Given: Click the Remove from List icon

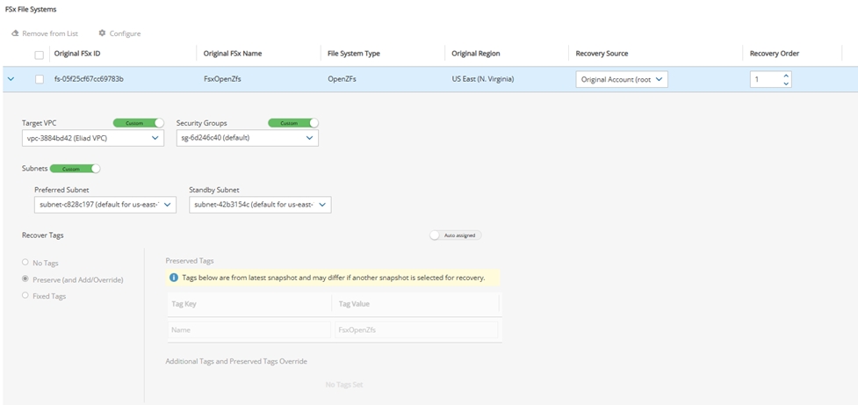Looking at the screenshot, I should [15, 33].
